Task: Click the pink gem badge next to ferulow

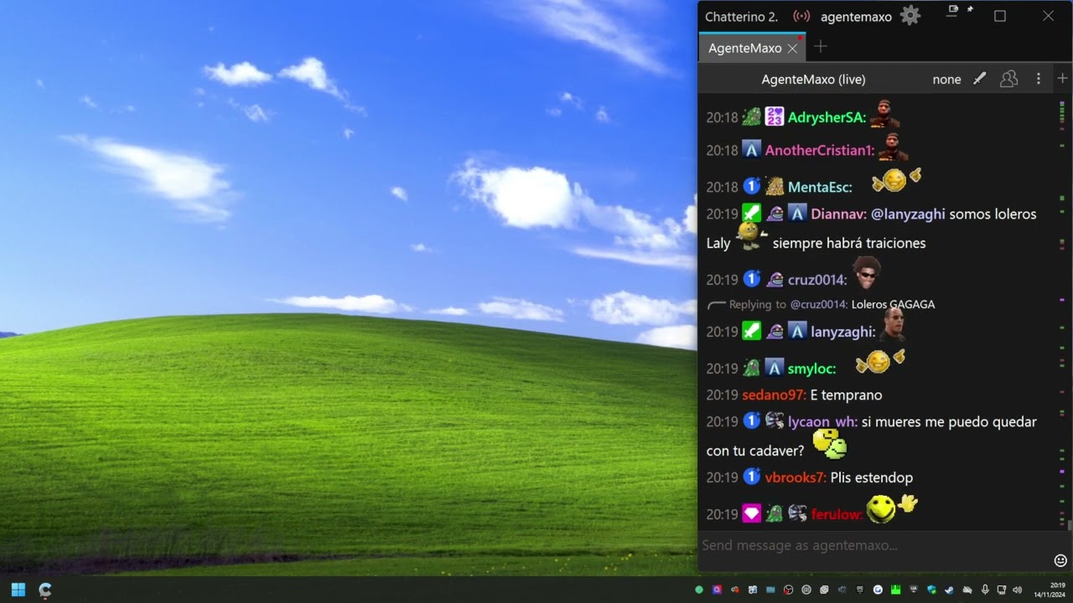Action: [752, 514]
